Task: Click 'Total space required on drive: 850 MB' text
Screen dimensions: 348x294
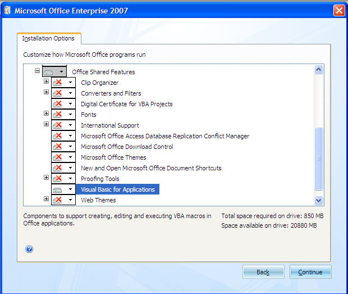Action: click(272, 216)
